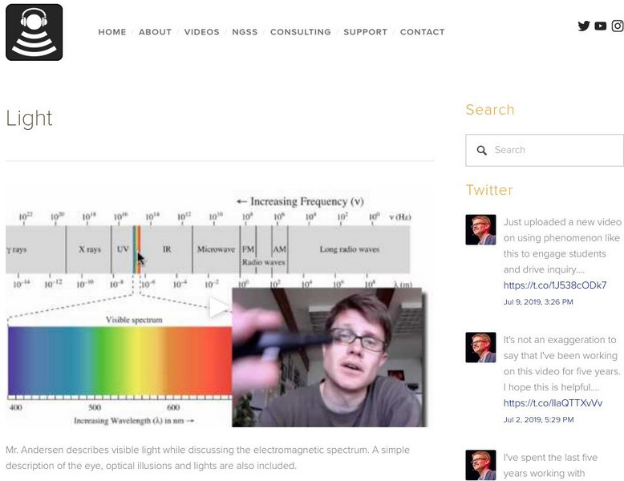Click the 'Just uploaded a new video' tweet text
The width and height of the screenshot is (624, 481).
coord(562,245)
